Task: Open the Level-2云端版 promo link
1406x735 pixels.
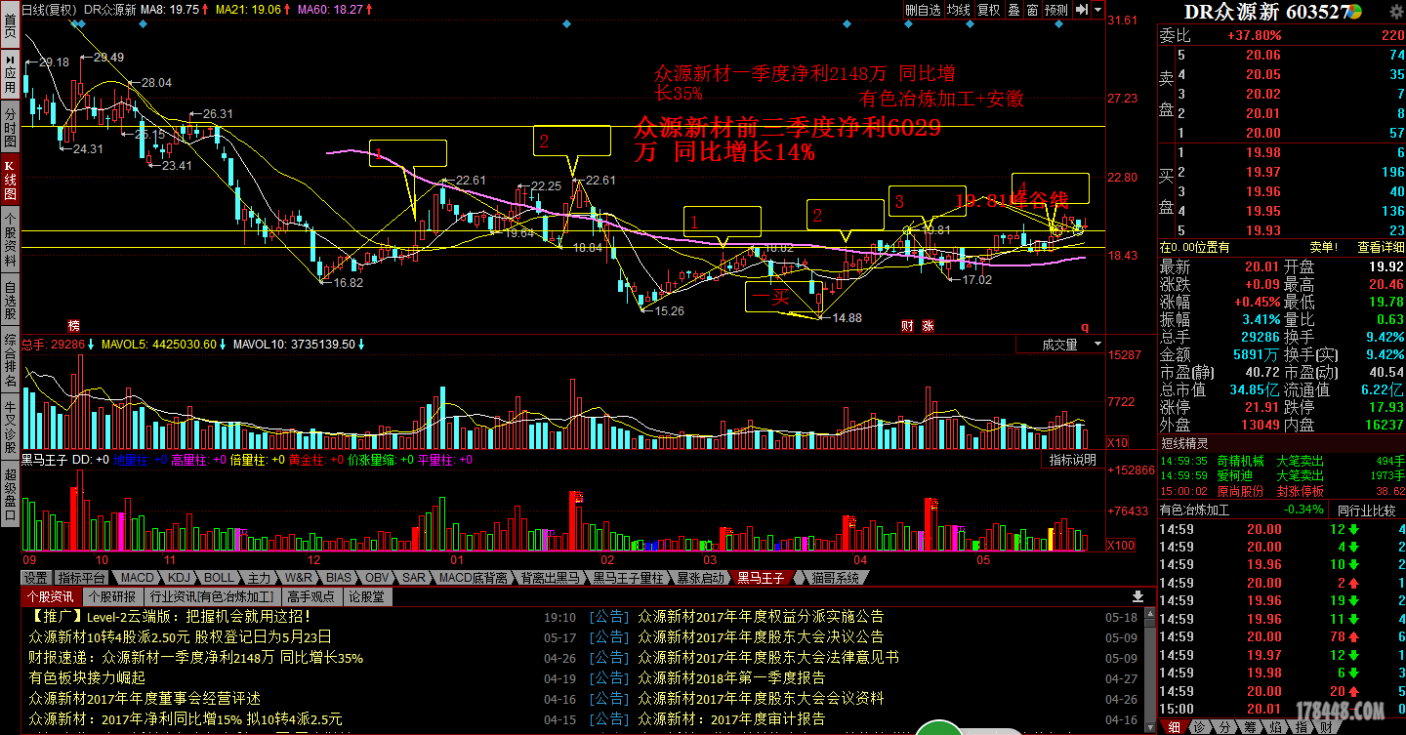Action: click(171, 616)
